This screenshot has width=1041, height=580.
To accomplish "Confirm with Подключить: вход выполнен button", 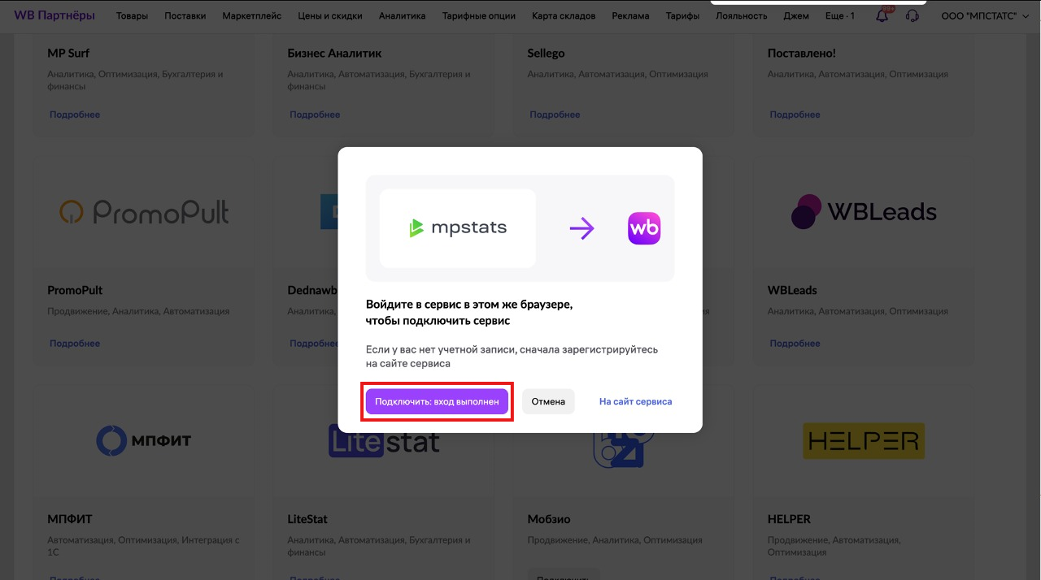I will coord(437,401).
